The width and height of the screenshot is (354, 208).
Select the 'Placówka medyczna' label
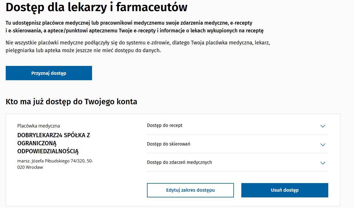39,126
